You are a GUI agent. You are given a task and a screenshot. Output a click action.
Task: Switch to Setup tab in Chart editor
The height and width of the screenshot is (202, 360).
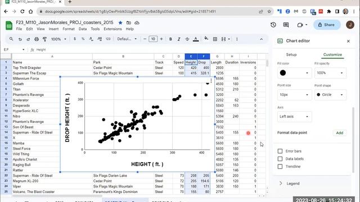tap(291, 55)
